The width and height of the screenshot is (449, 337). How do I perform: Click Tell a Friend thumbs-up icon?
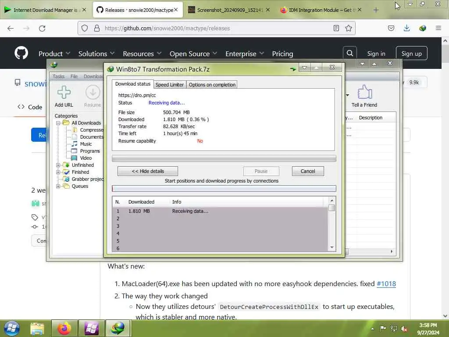tap(364, 92)
